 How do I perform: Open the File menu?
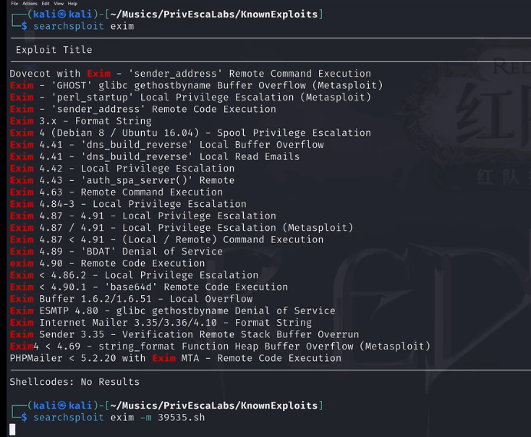pos(14,4)
